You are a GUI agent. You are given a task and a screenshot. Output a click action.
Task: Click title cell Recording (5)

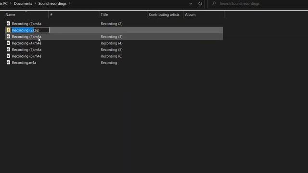click(111, 49)
